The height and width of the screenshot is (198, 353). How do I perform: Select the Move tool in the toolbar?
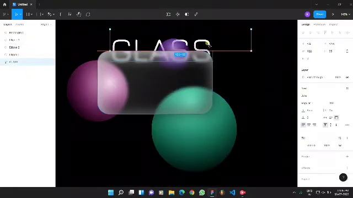16,14
